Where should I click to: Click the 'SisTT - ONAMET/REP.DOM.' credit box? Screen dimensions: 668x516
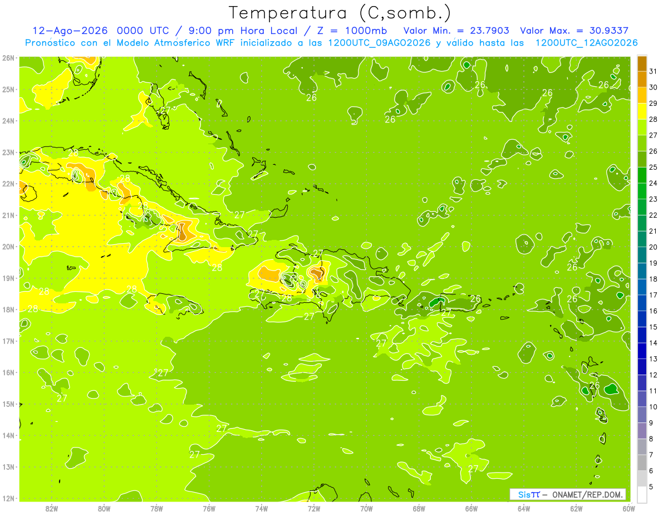568,494
